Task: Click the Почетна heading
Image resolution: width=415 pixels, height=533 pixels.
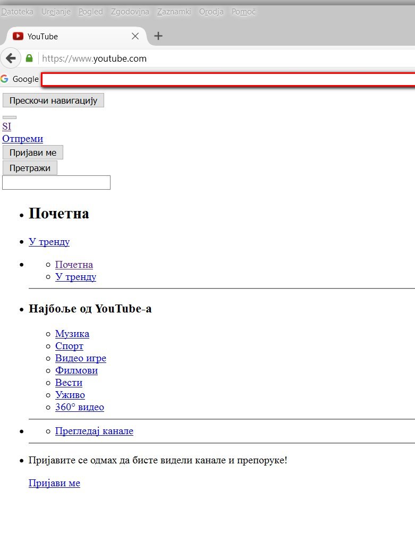Action: [59, 214]
